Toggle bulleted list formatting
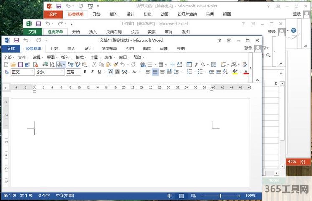 [200, 72]
